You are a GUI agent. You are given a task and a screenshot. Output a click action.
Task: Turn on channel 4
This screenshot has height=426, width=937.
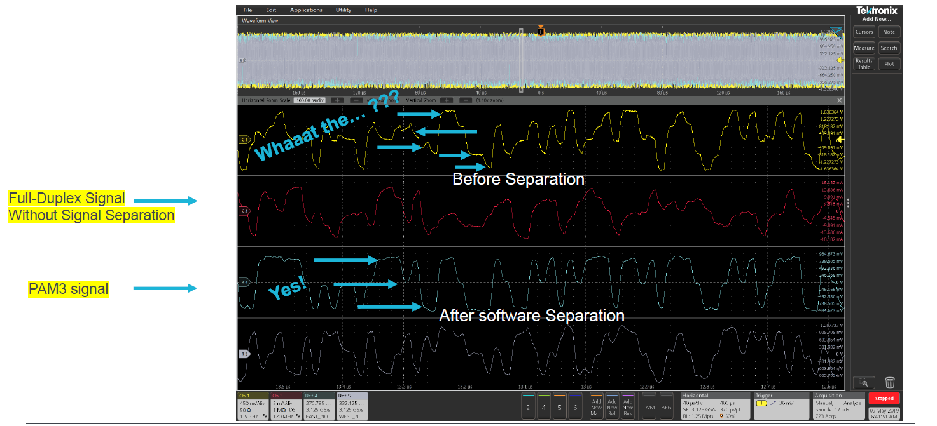543,404
